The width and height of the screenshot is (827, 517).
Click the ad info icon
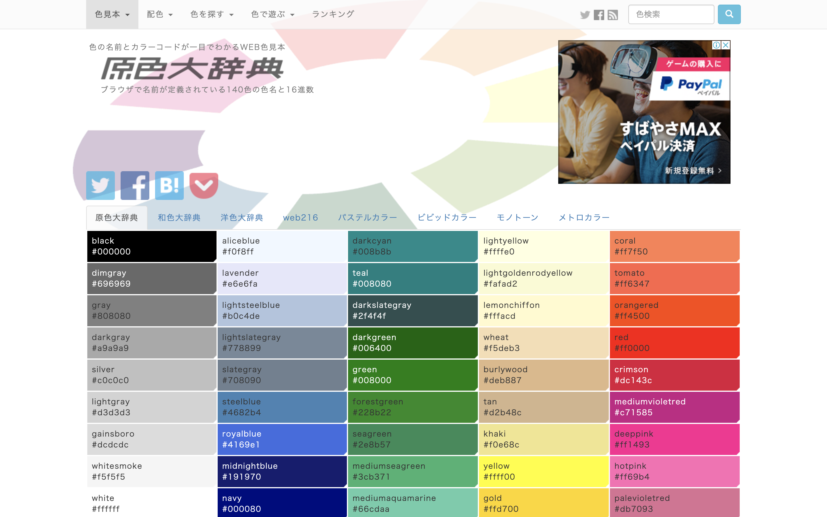(x=716, y=45)
